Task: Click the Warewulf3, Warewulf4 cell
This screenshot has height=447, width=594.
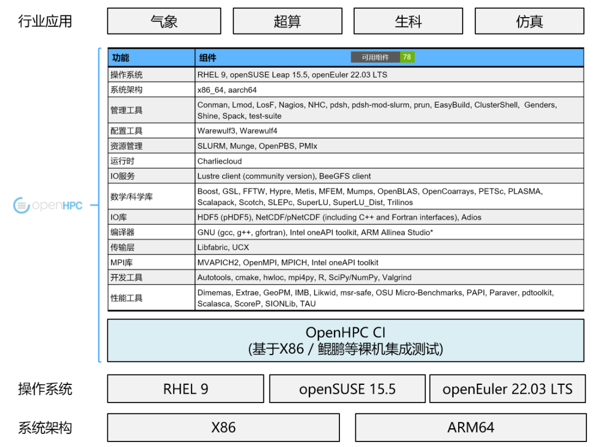Action: click(x=389, y=131)
